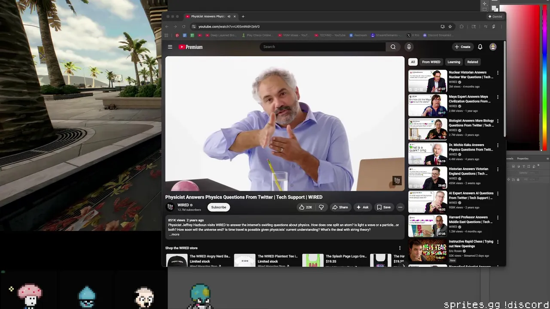
Task: Mute the tab using speaker icon
Action: [x=229, y=16]
